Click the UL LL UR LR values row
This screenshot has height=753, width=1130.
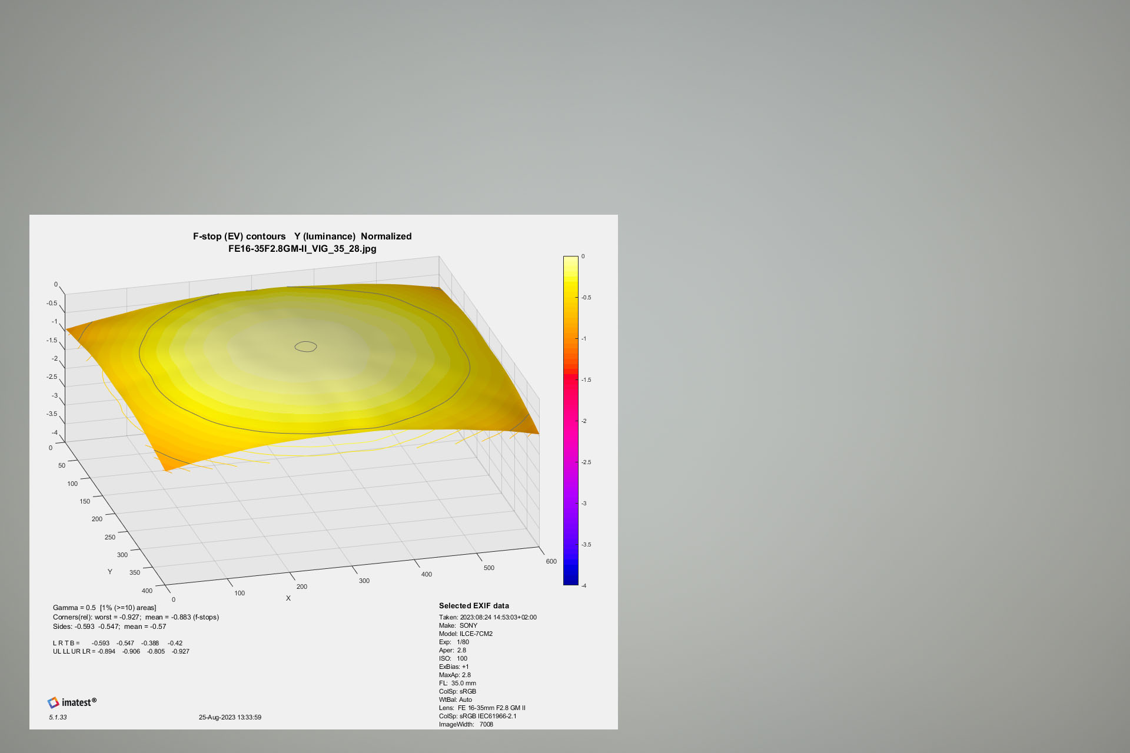[x=121, y=651]
